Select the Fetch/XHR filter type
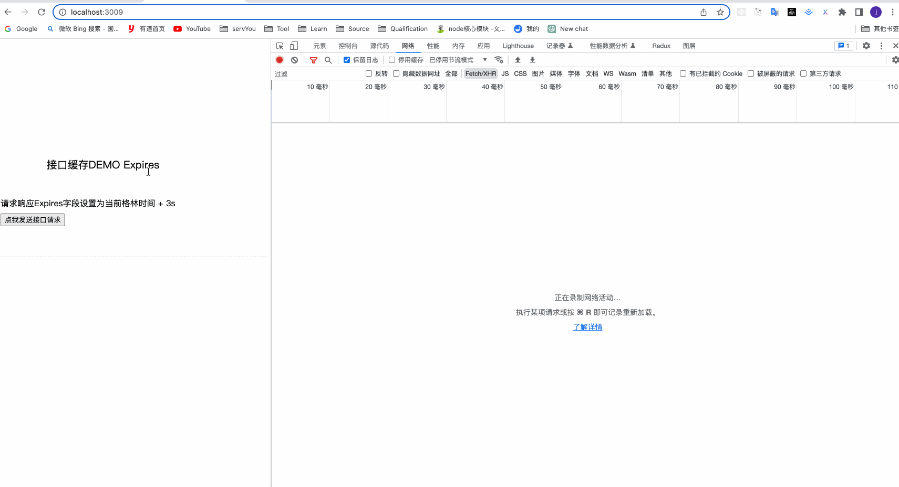This screenshot has width=899, height=487. click(x=481, y=73)
